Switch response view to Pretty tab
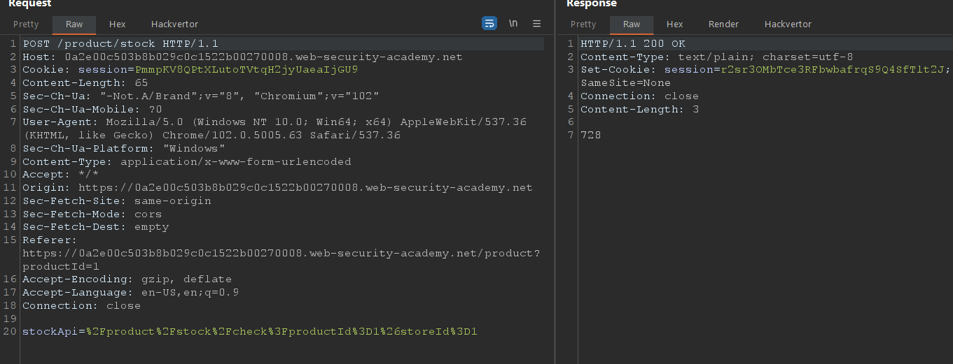953x364 pixels. tap(583, 24)
